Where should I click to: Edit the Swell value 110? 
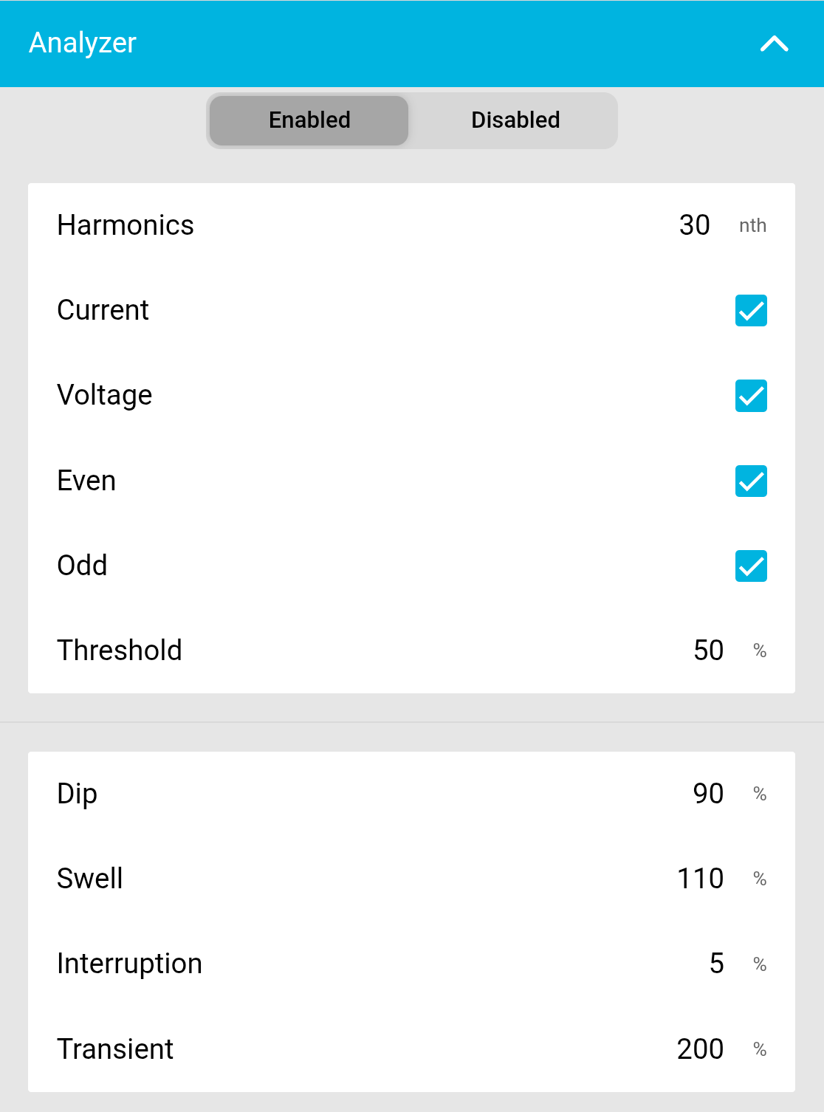tap(700, 879)
